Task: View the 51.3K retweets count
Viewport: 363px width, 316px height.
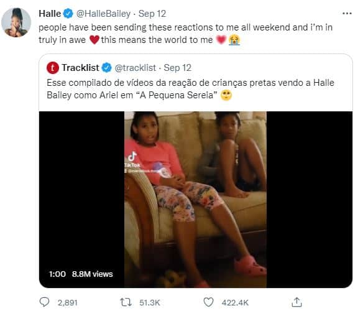Action: [x=150, y=302]
